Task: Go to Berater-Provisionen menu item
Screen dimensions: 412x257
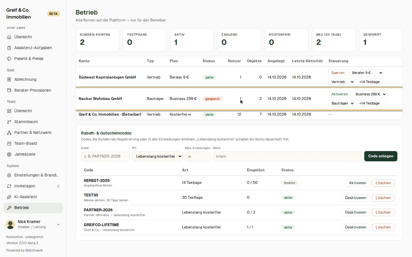Action: (x=33, y=91)
